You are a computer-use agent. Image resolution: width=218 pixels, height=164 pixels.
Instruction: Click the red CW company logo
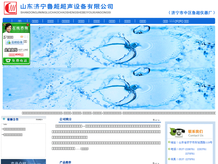[10, 8]
